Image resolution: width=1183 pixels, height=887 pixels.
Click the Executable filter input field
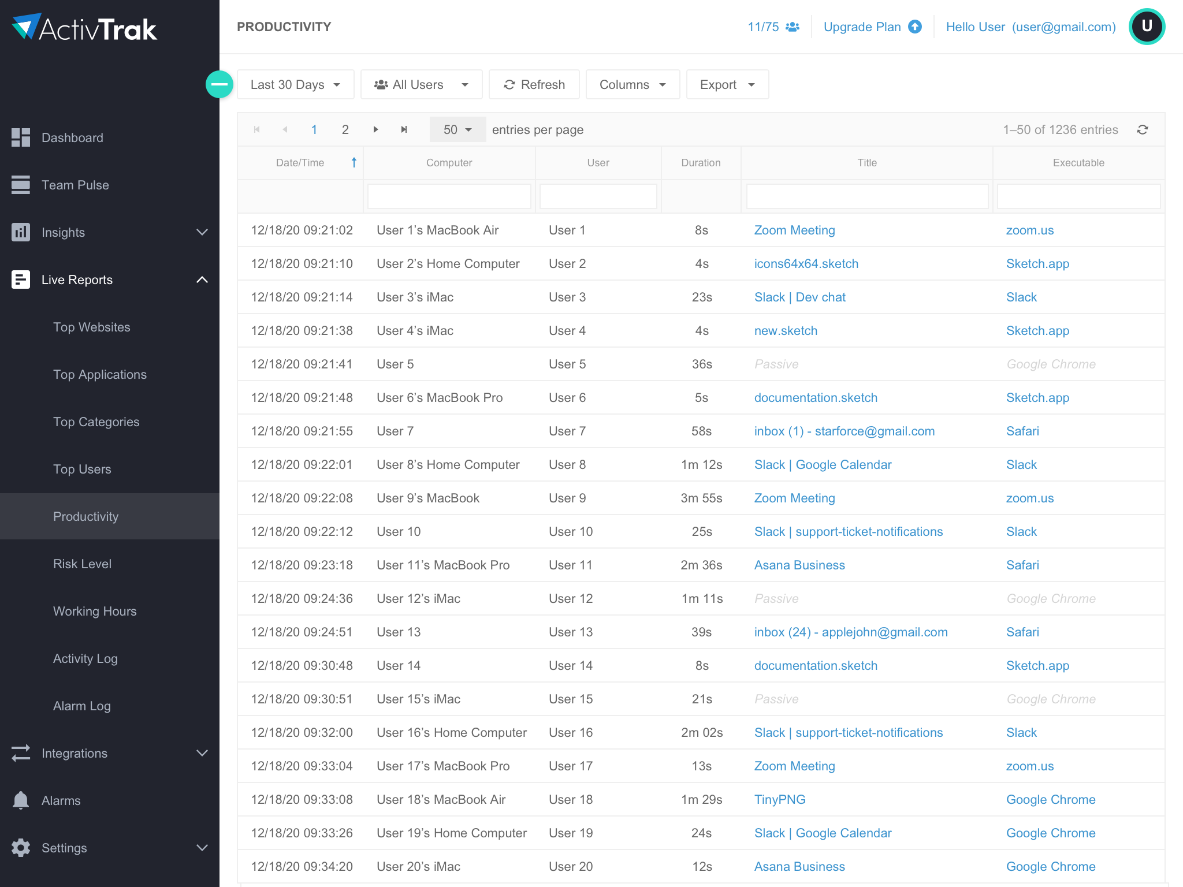pos(1078,196)
